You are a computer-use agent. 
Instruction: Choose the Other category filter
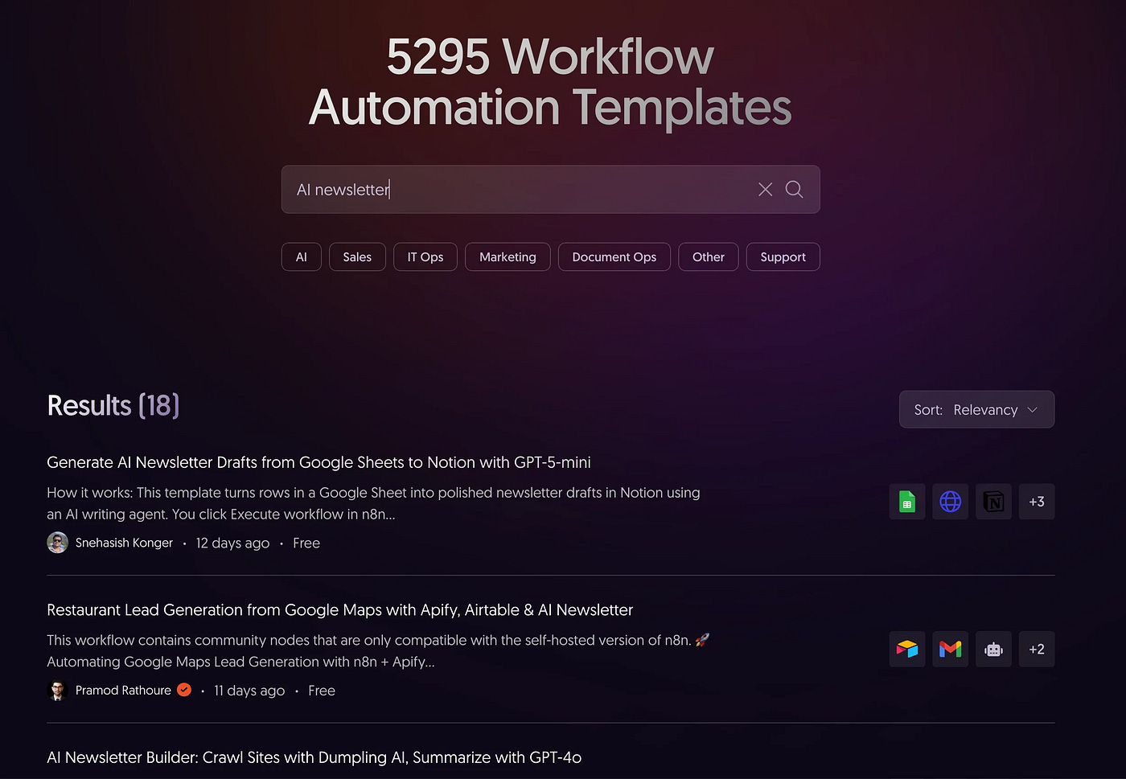tap(709, 257)
